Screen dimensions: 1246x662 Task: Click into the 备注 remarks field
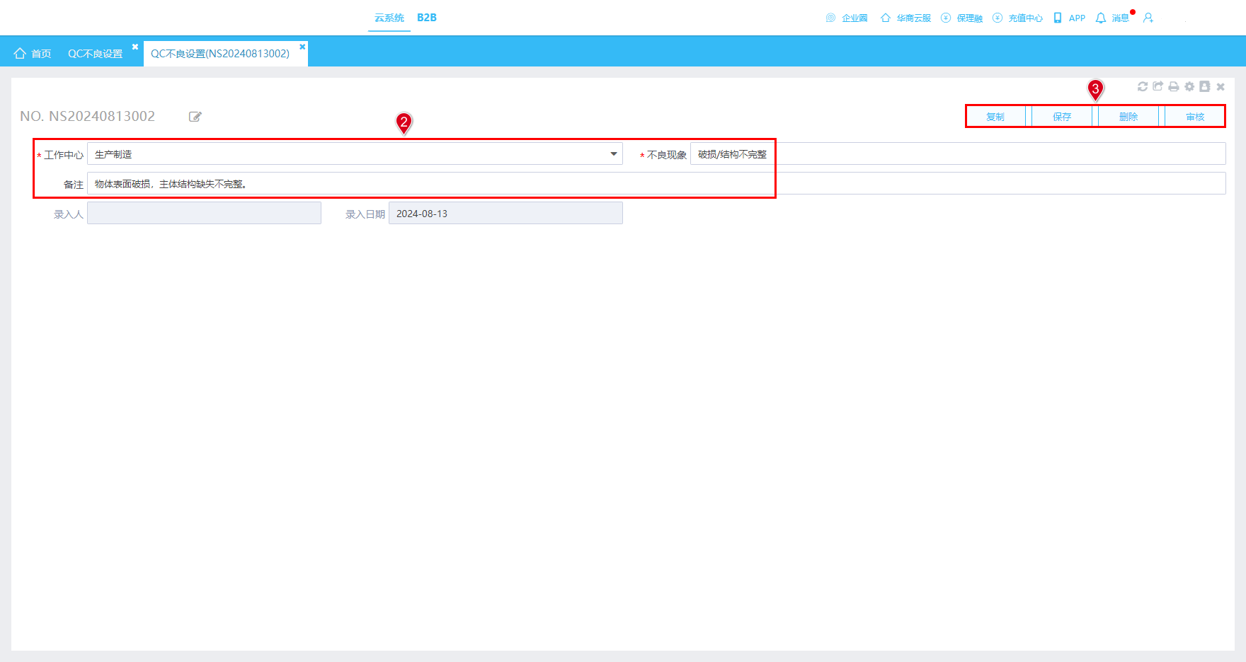(656, 184)
